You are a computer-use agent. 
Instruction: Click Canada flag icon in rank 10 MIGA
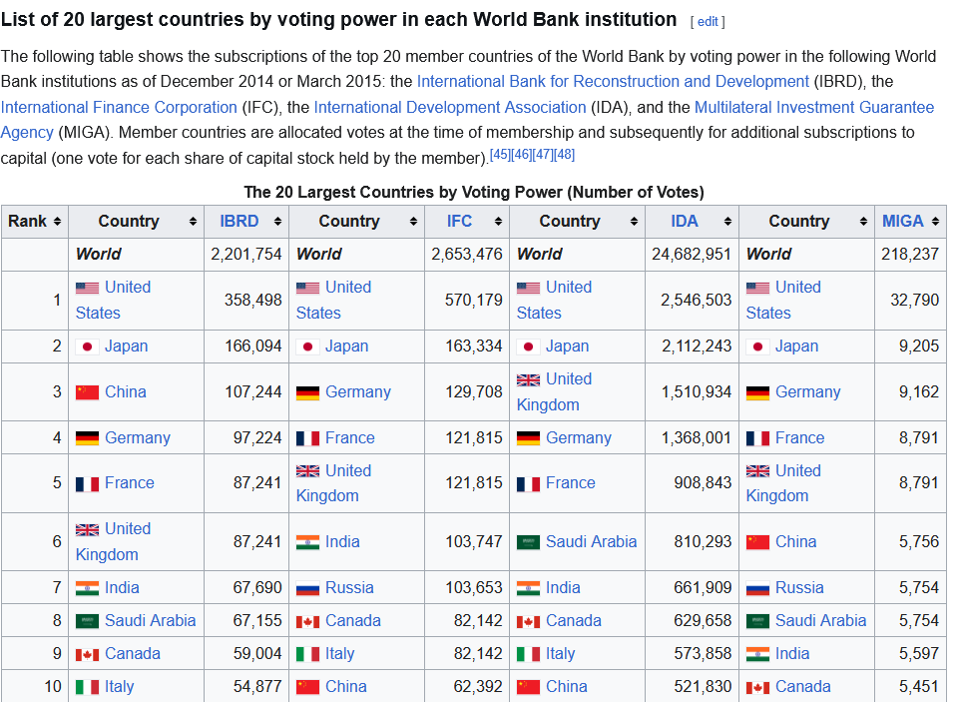[757, 687]
